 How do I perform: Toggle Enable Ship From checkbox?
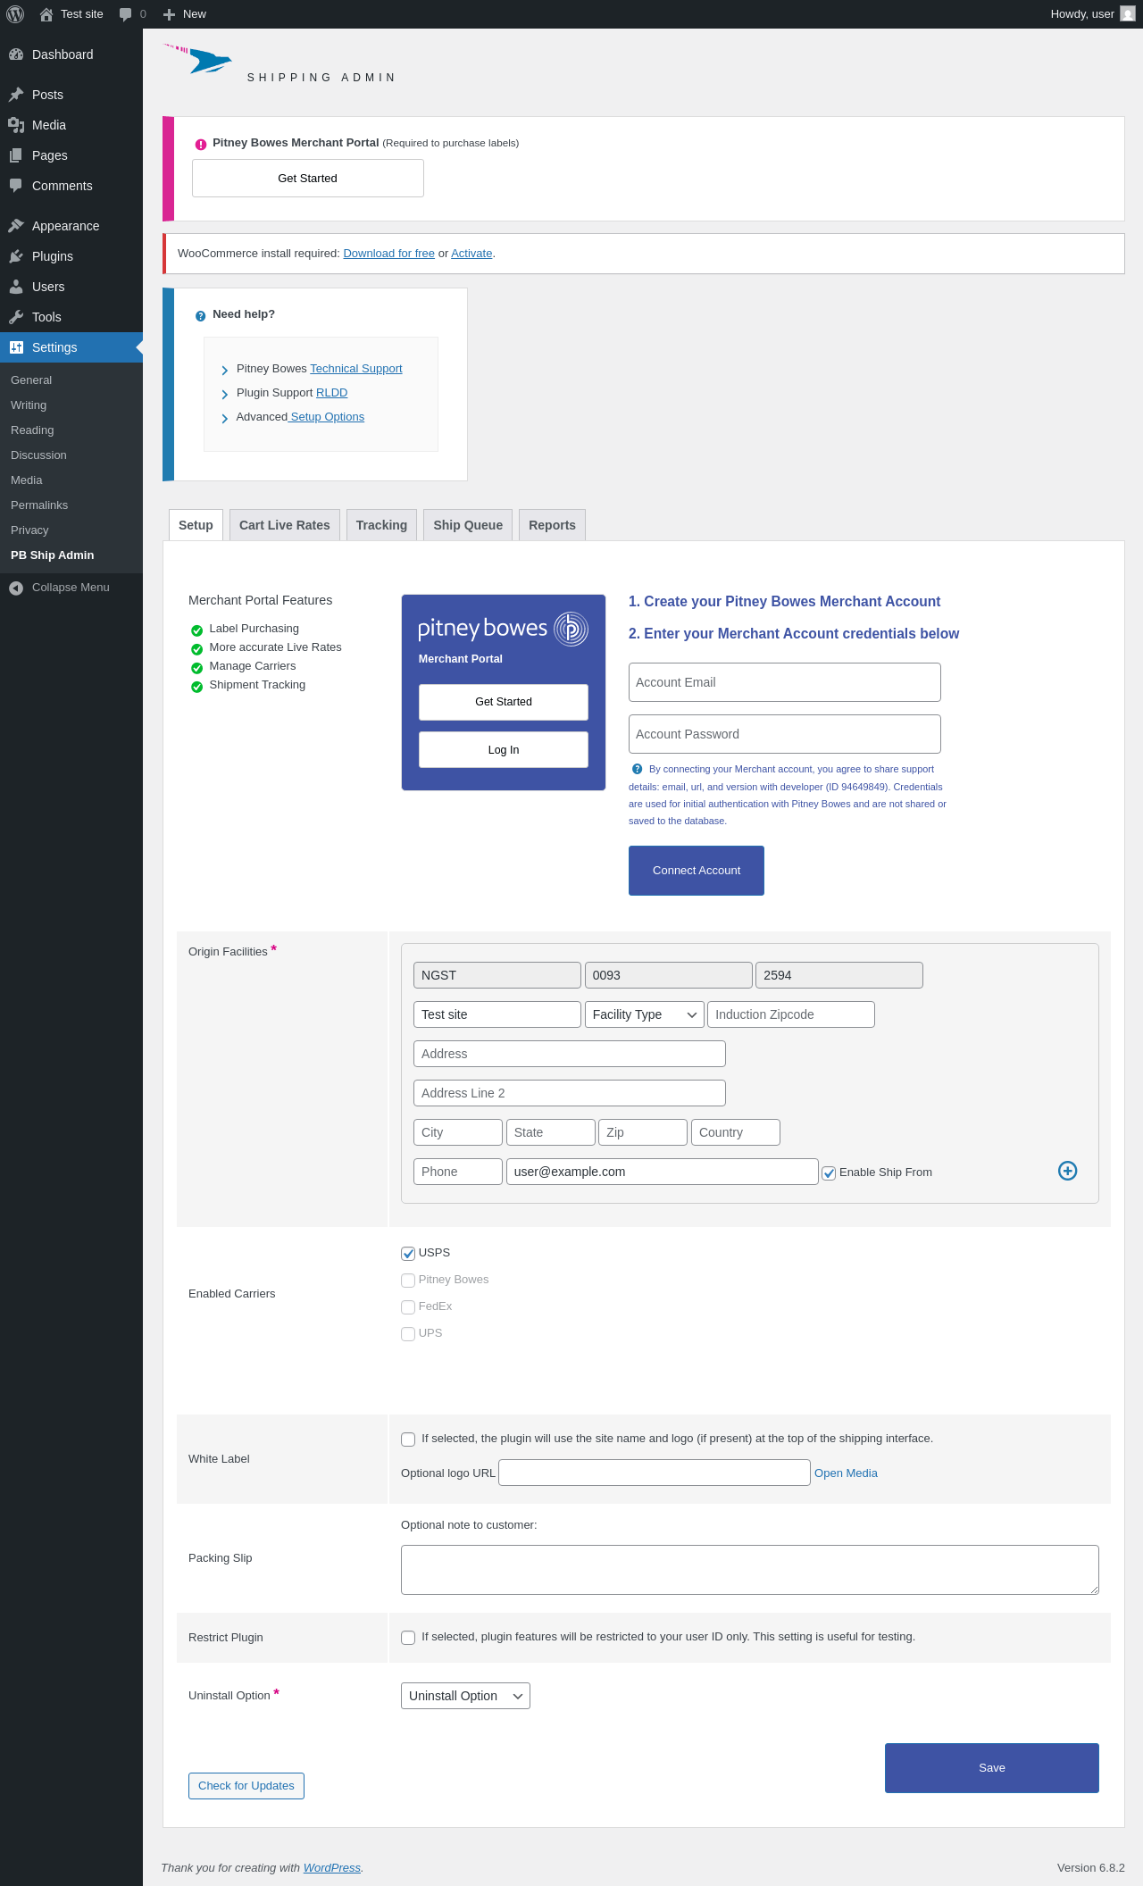point(829,1173)
